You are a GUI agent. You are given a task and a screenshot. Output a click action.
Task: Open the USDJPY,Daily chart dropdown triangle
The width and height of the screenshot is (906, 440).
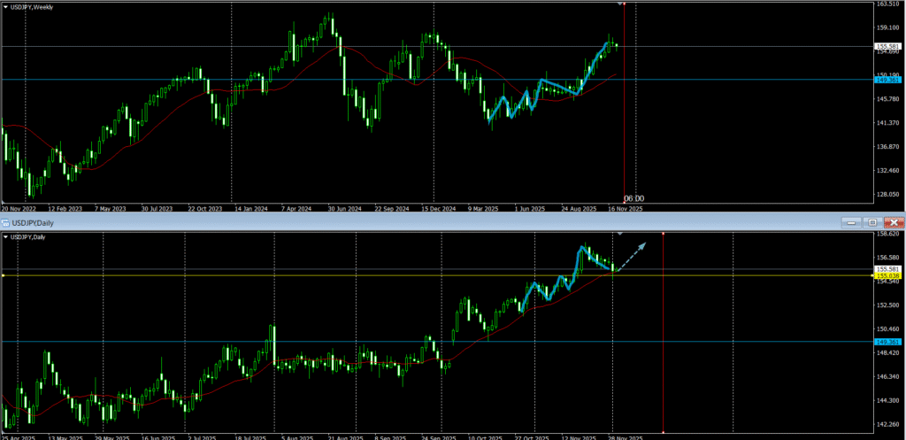tap(6, 236)
